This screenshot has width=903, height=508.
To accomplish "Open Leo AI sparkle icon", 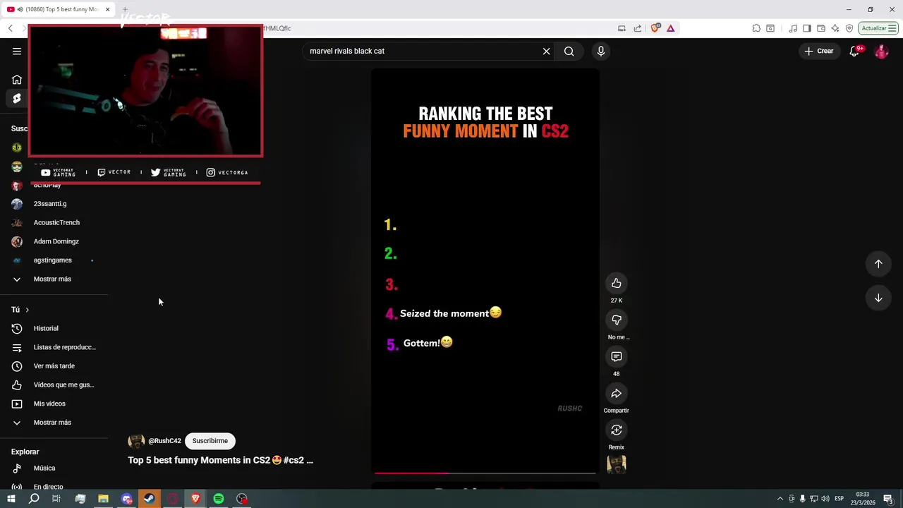I will tap(835, 28).
